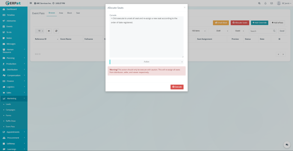Collapse the Marketing menu
Screen dimensions: 293x151
tap(14, 98)
